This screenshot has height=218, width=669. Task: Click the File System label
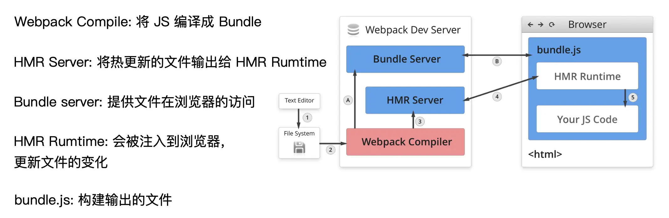pos(299,134)
